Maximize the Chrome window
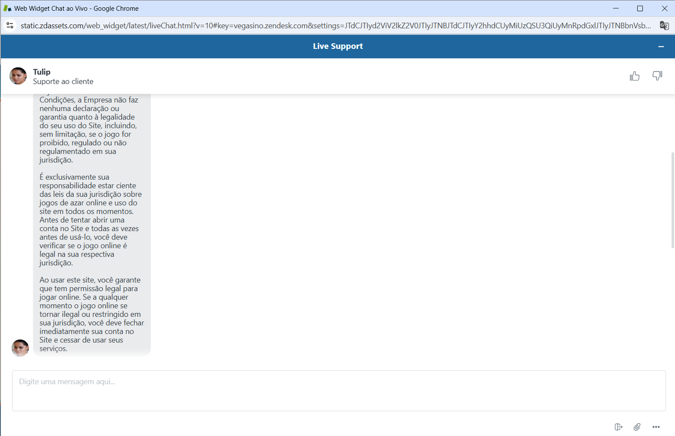Screen dimensions: 675x436 coord(640,9)
